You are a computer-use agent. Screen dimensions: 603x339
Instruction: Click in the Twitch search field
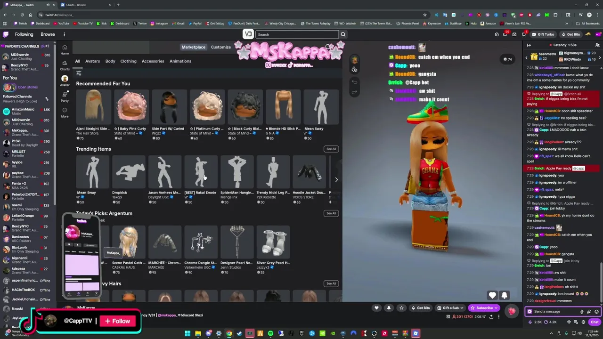point(297,34)
